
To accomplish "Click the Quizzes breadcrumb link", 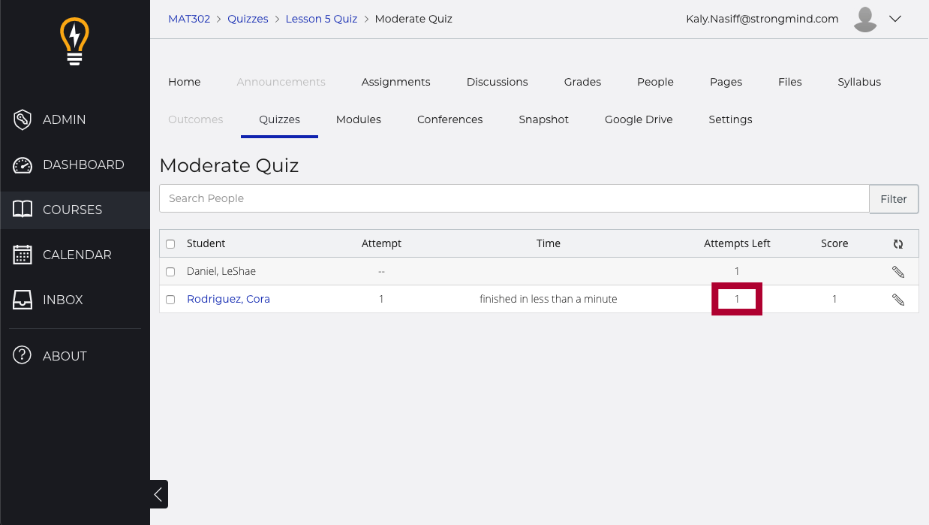I will tap(248, 19).
